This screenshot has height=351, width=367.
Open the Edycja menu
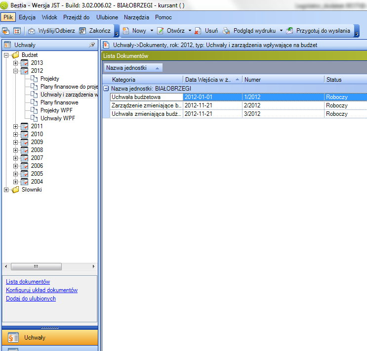[x=27, y=17]
